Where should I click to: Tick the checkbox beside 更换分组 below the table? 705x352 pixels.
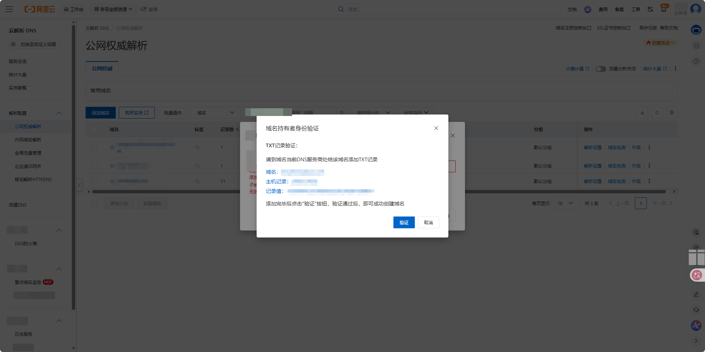click(x=95, y=203)
